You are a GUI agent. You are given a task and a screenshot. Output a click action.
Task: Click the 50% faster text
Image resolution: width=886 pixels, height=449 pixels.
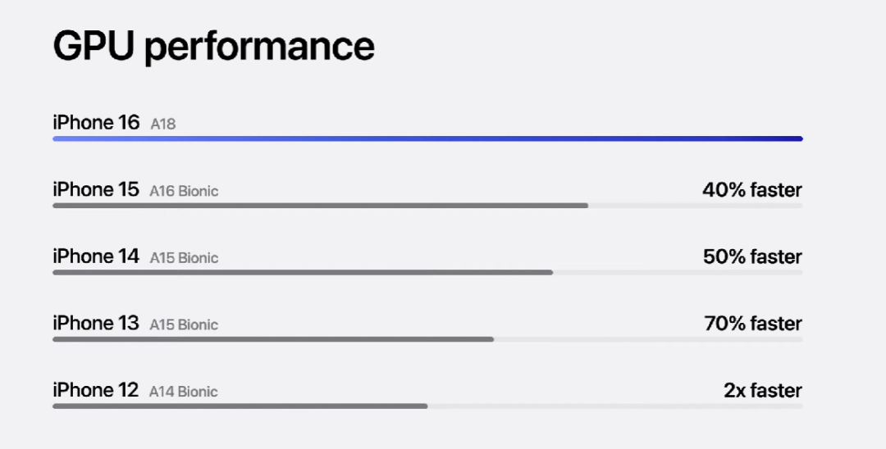click(x=752, y=256)
